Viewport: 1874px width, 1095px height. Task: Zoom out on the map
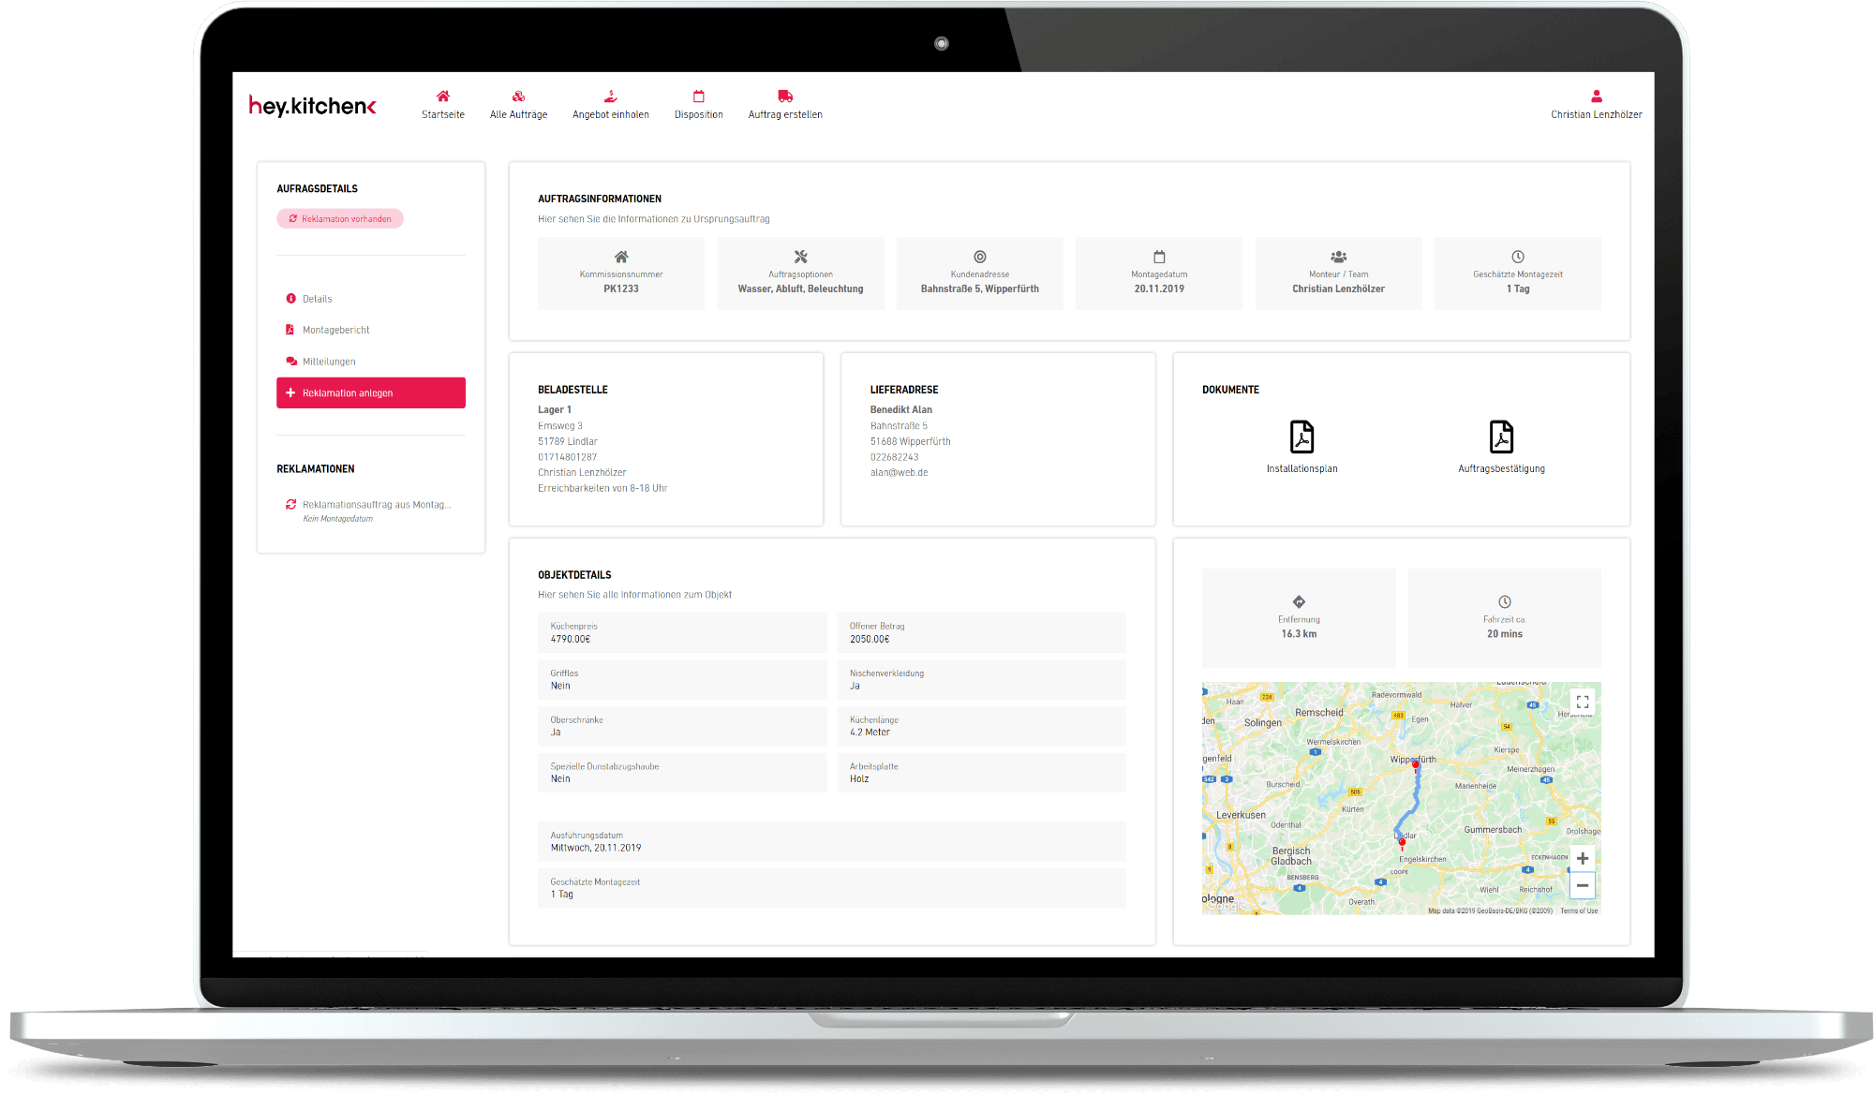(1583, 885)
